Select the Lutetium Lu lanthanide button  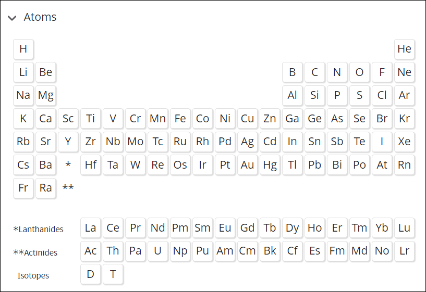point(404,228)
